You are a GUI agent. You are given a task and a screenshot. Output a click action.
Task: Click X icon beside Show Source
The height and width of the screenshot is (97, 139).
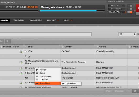109,9
